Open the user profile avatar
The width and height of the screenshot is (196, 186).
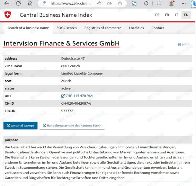pyautogui.click(x=172, y=4)
